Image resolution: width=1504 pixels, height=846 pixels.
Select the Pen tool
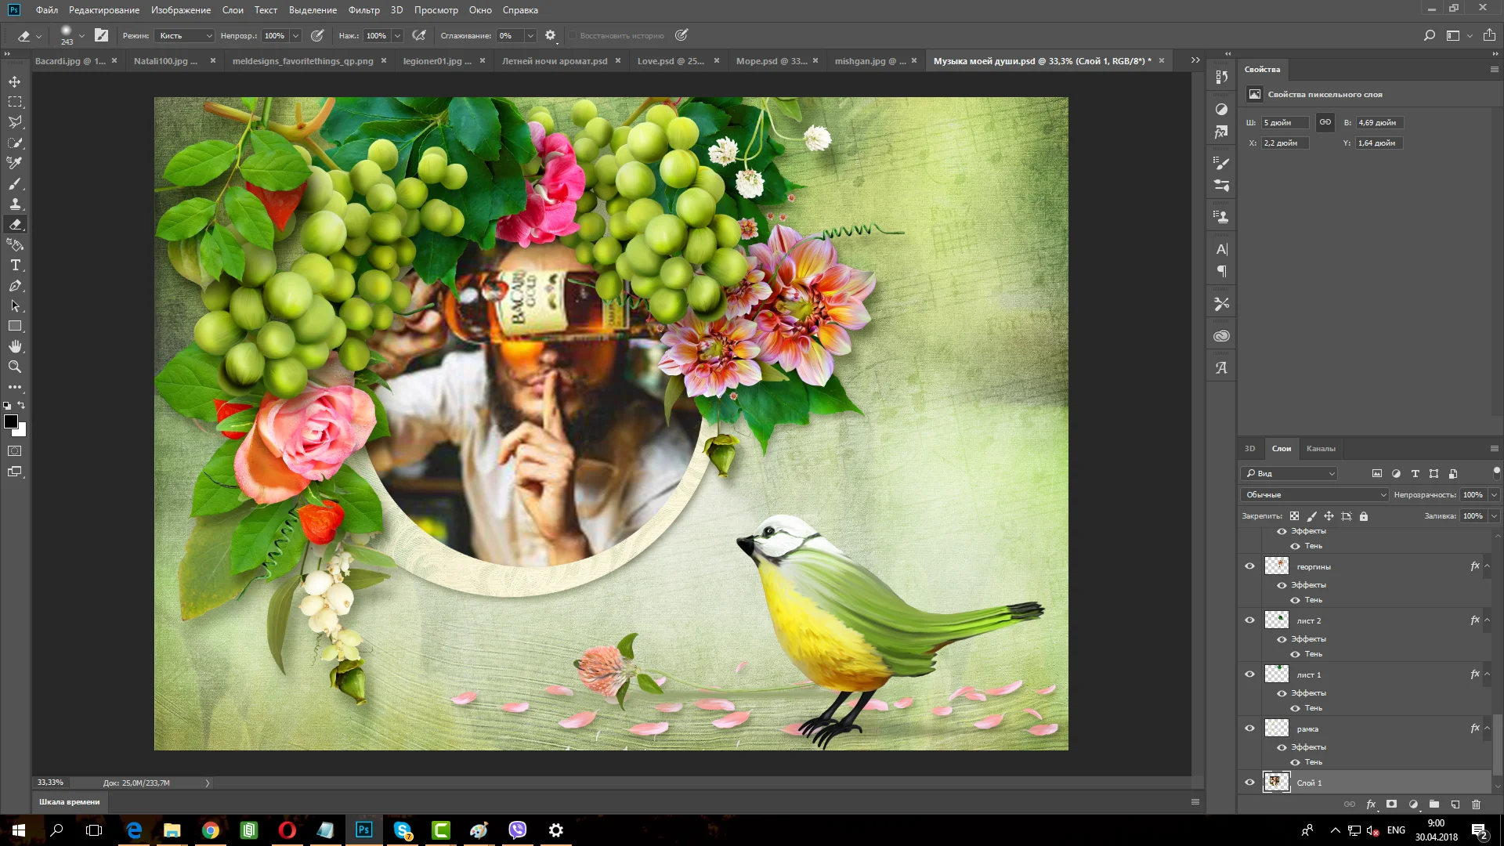point(15,286)
